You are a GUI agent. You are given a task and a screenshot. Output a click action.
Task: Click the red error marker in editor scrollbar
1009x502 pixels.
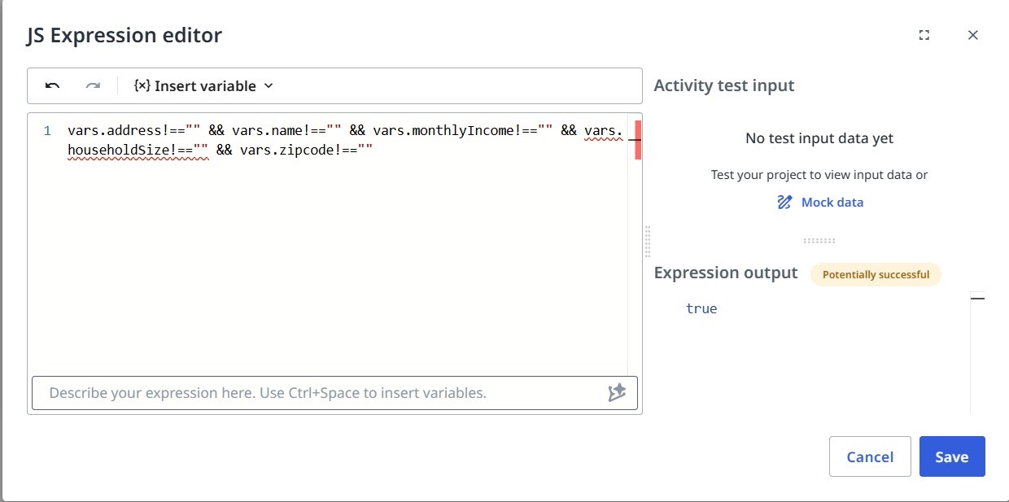coord(638,139)
